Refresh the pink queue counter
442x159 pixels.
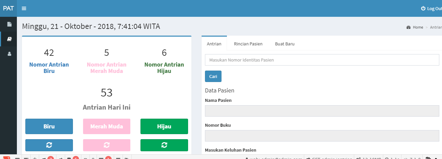click(107, 145)
